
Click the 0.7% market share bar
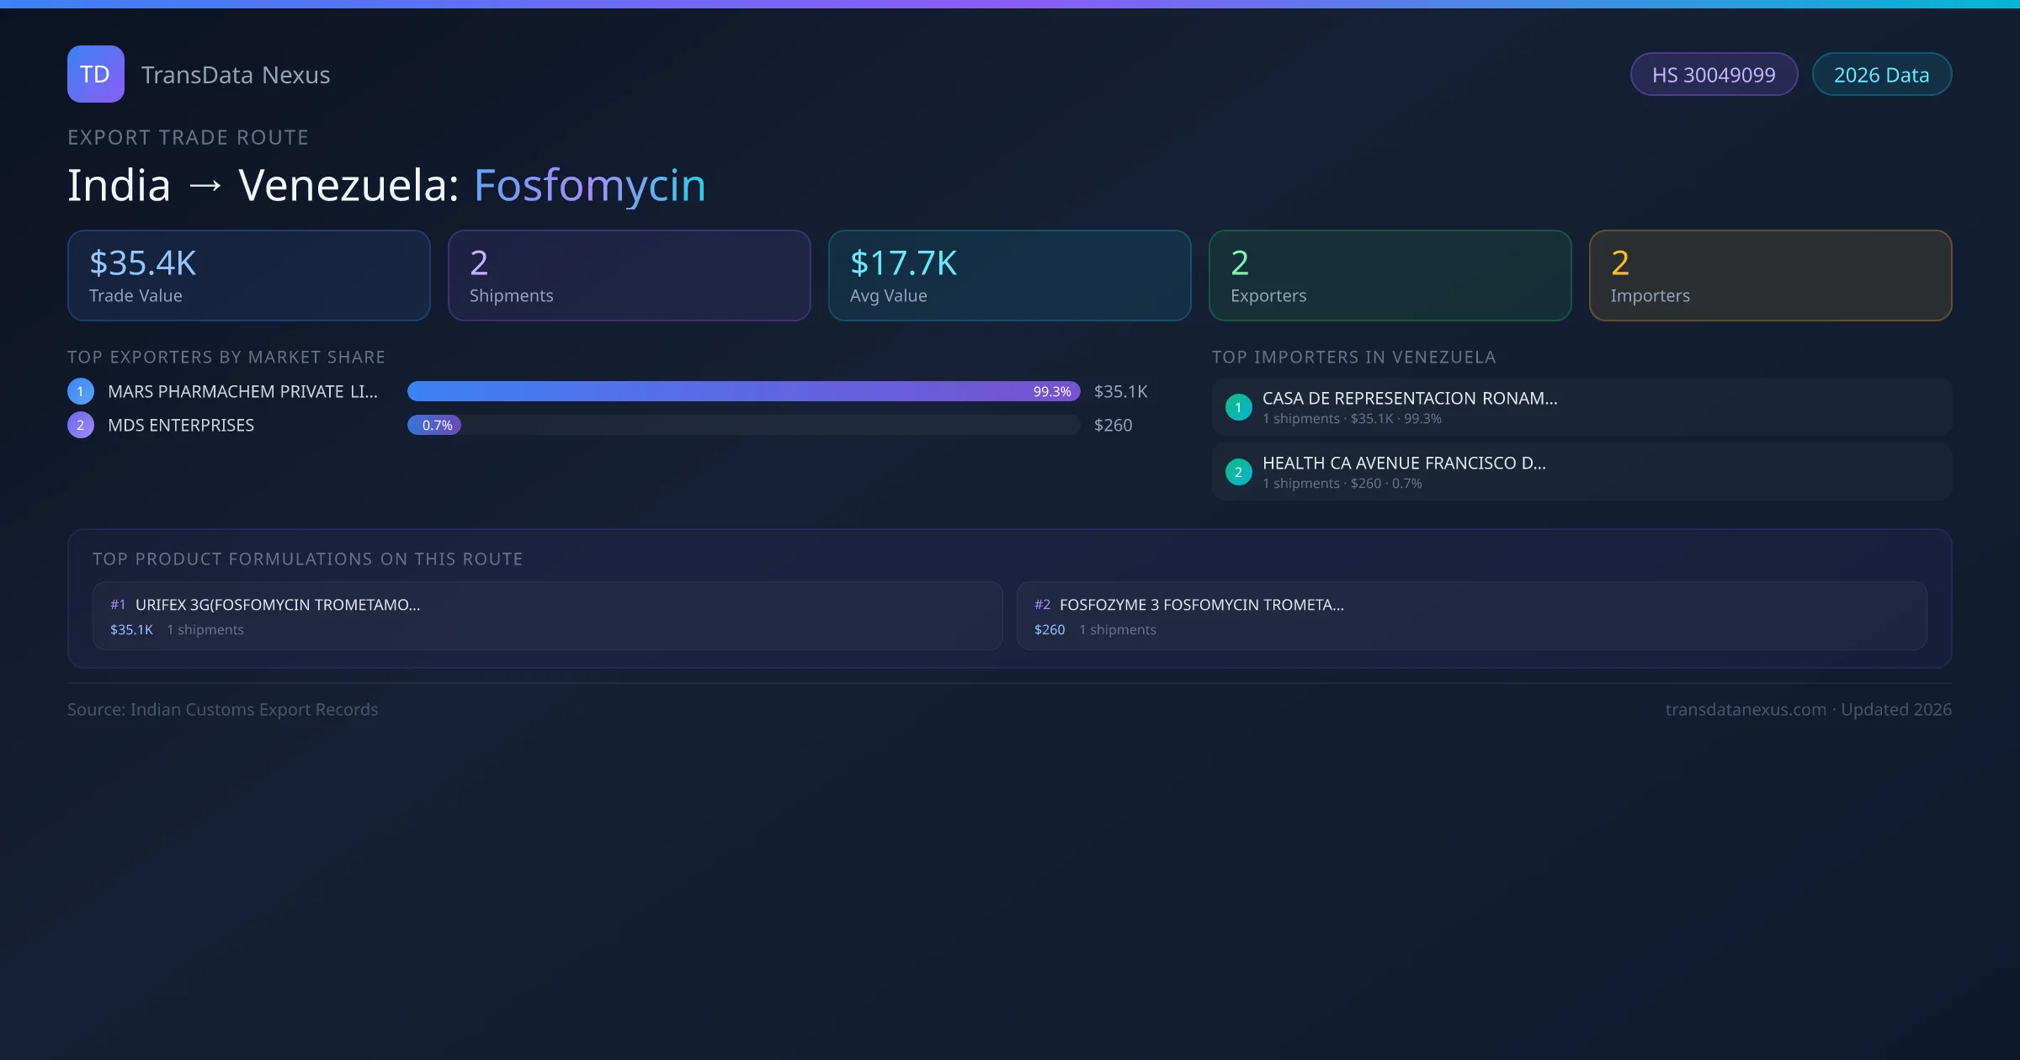pyautogui.click(x=434, y=425)
